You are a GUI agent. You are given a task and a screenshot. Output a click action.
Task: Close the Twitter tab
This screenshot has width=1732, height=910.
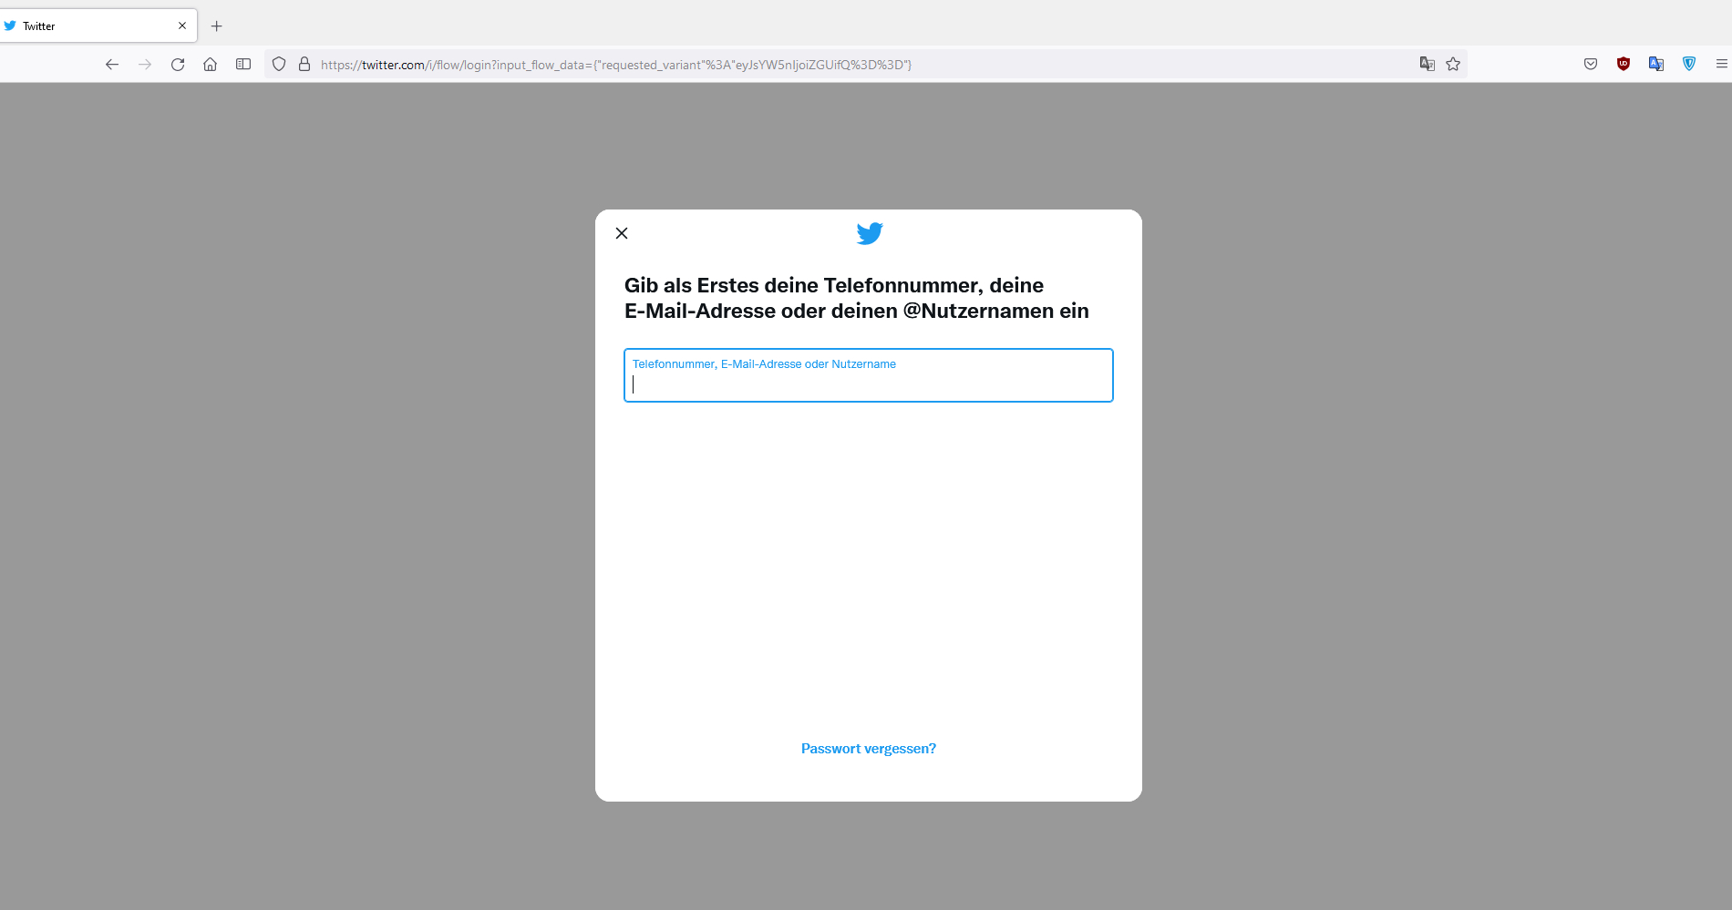(182, 26)
